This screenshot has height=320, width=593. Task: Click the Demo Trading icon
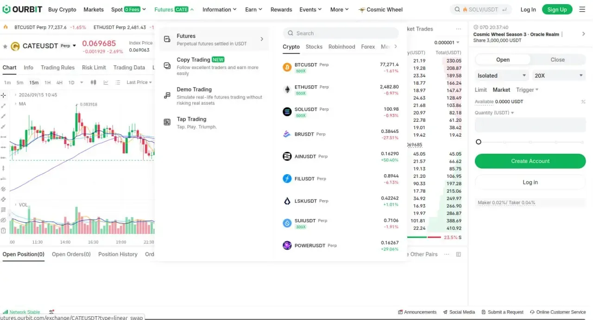(167, 96)
